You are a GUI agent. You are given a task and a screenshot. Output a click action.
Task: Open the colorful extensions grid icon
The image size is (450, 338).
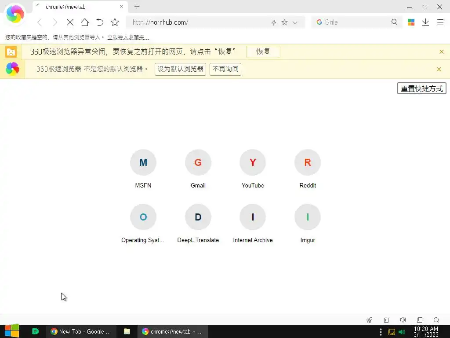[411, 22]
